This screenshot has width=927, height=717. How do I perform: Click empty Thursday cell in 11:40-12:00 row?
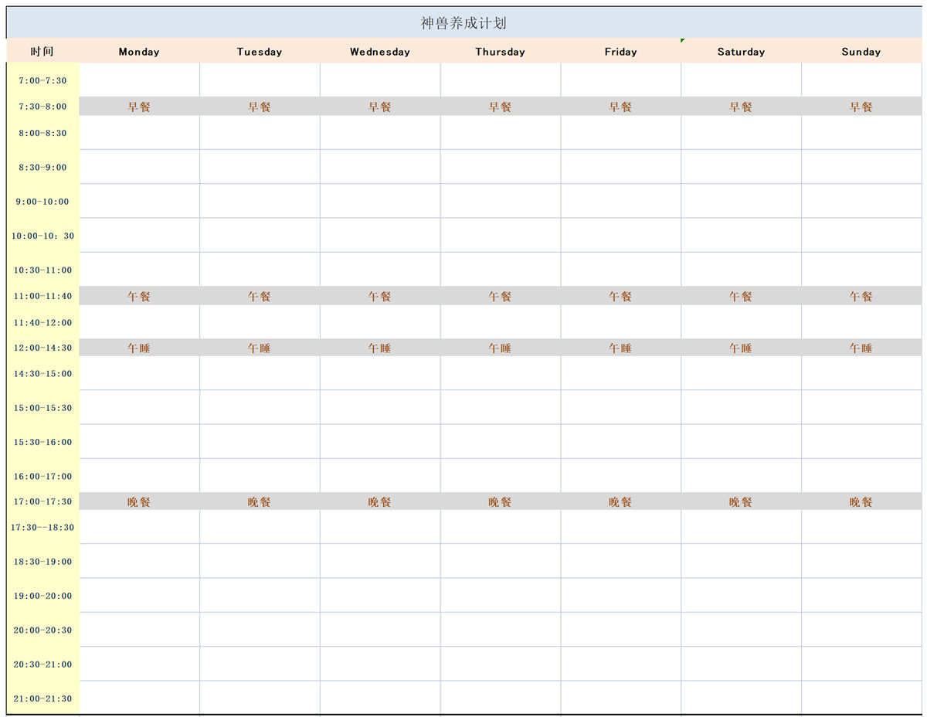501,322
